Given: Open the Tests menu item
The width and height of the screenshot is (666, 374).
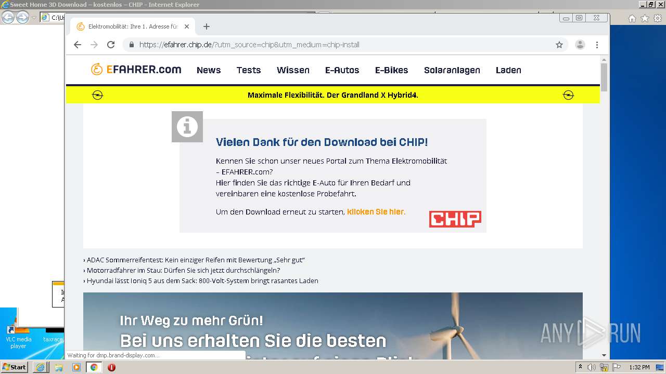Looking at the screenshot, I should 249,70.
